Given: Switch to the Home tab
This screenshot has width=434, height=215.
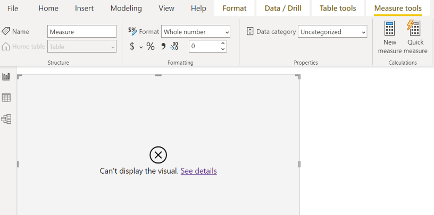Looking at the screenshot, I should coord(48,8).
